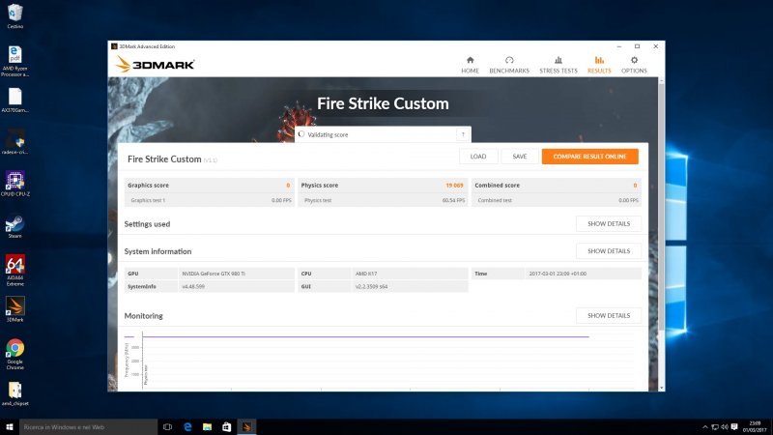This screenshot has width=773, height=435.
Task: Select the Results tab
Action: tap(599, 65)
